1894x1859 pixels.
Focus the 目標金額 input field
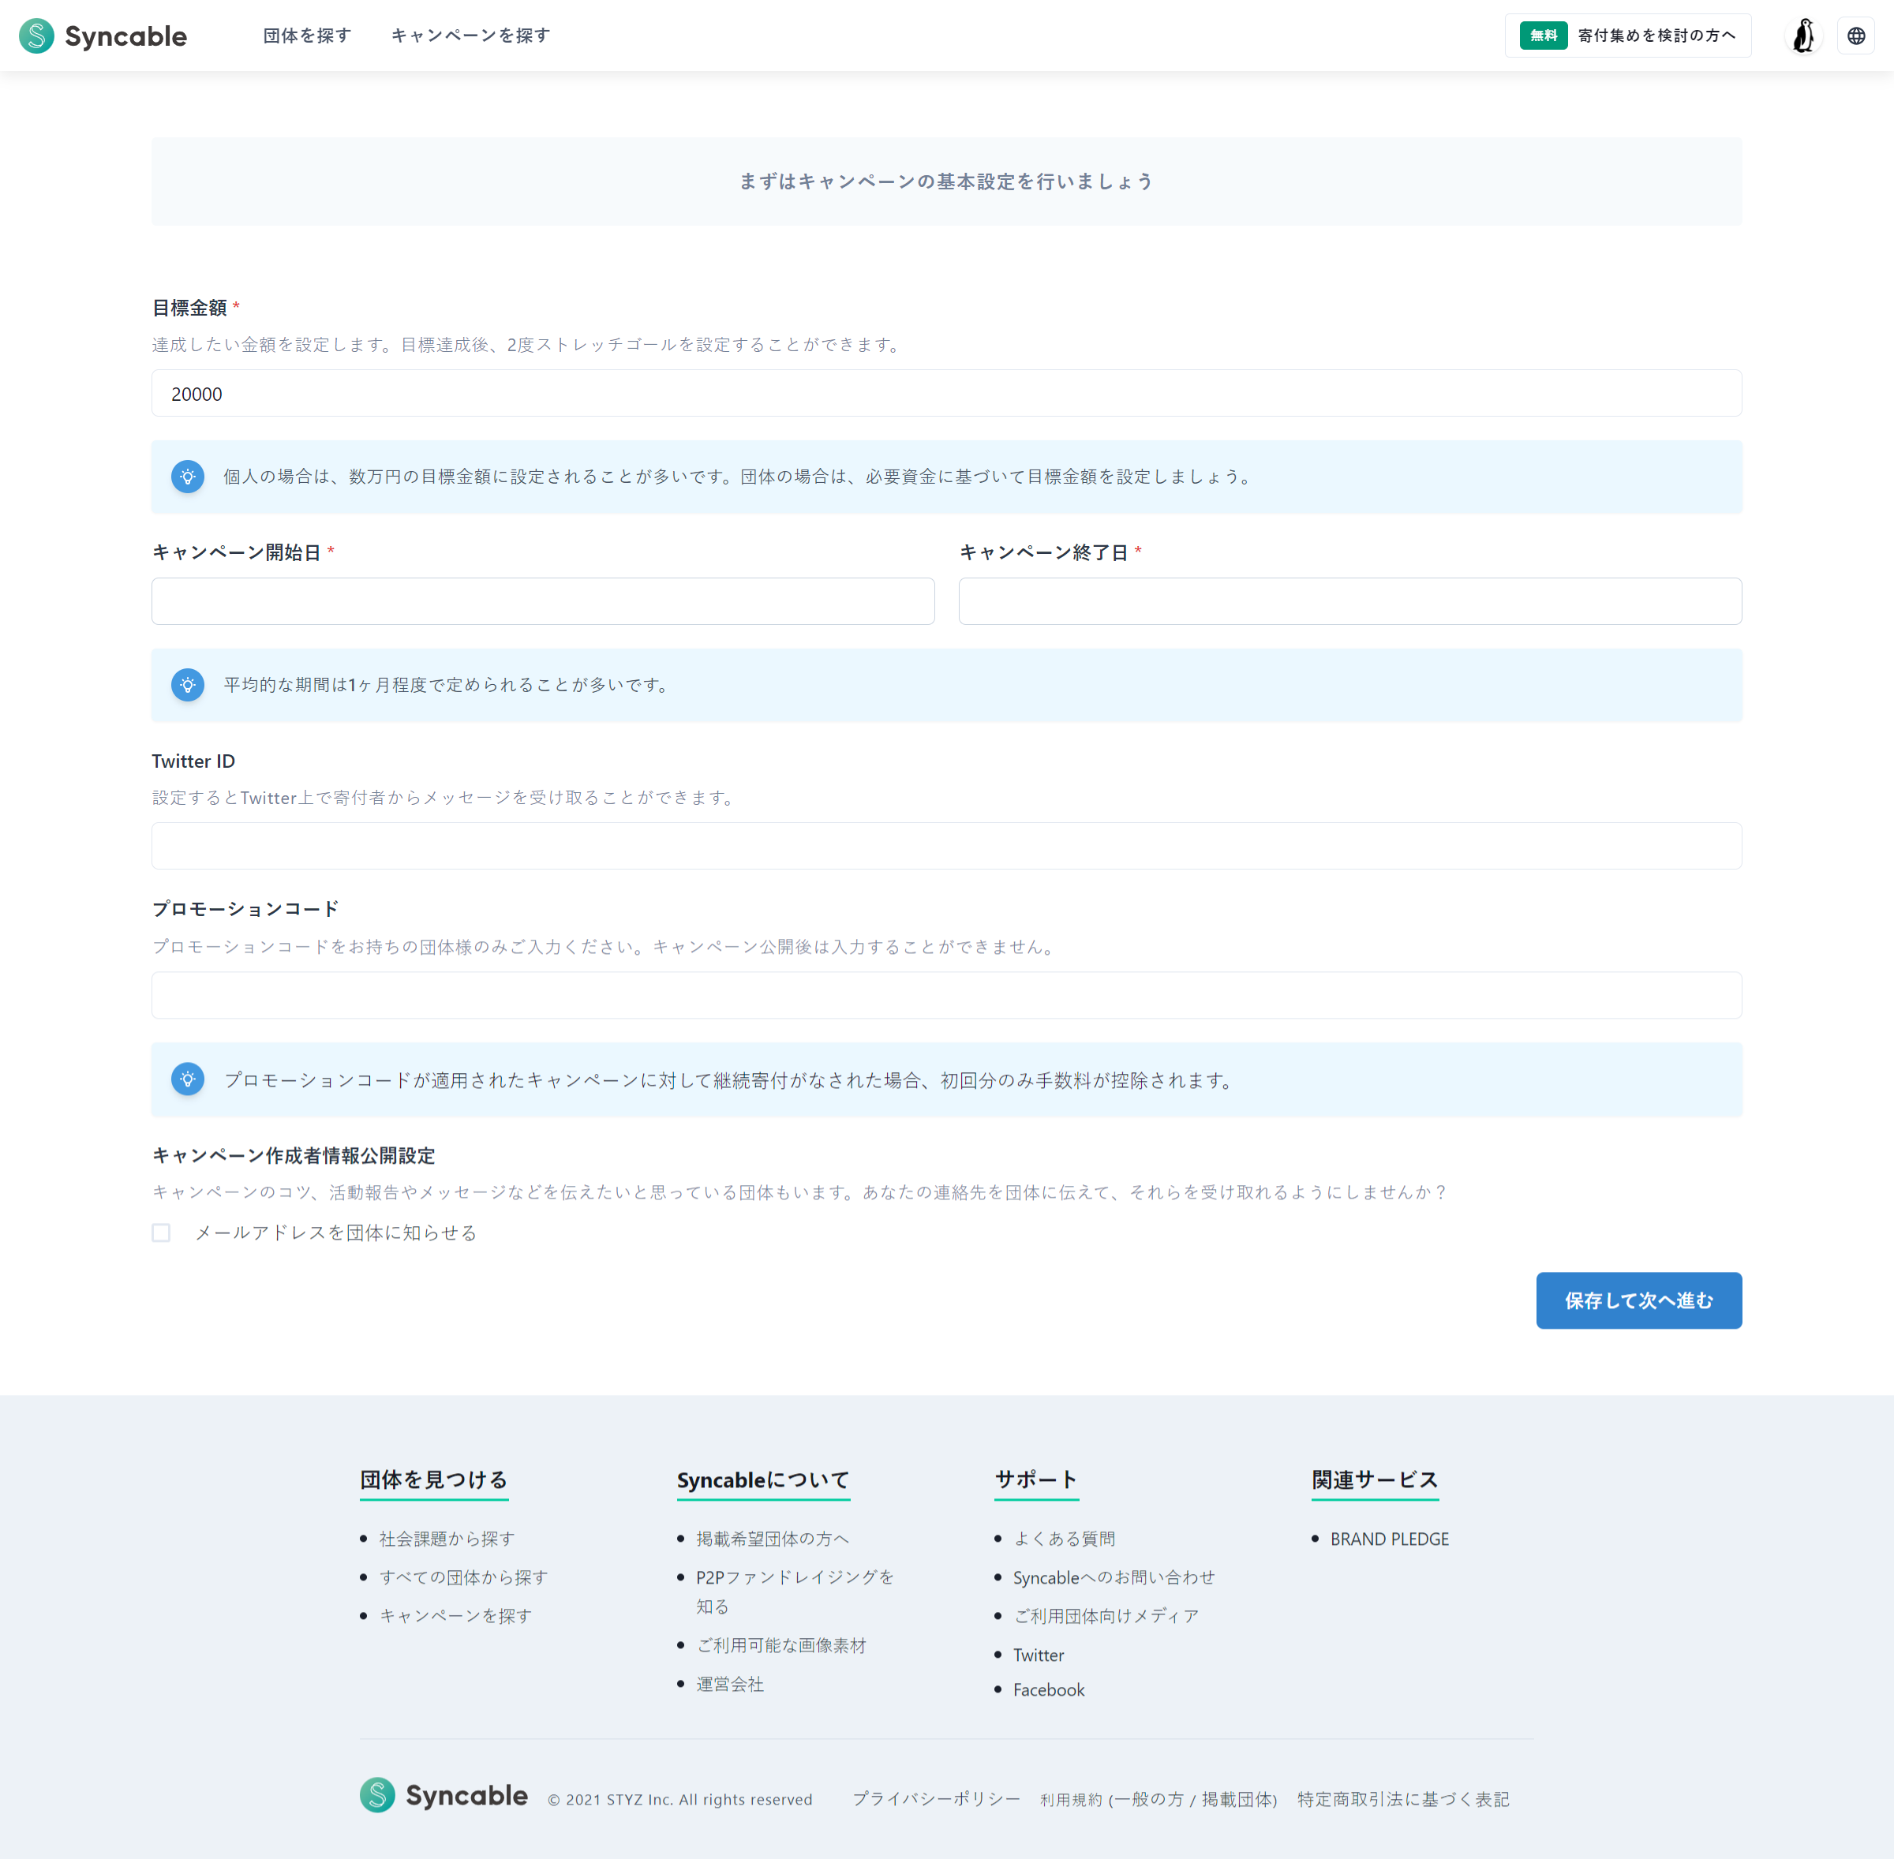coord(946,394)
